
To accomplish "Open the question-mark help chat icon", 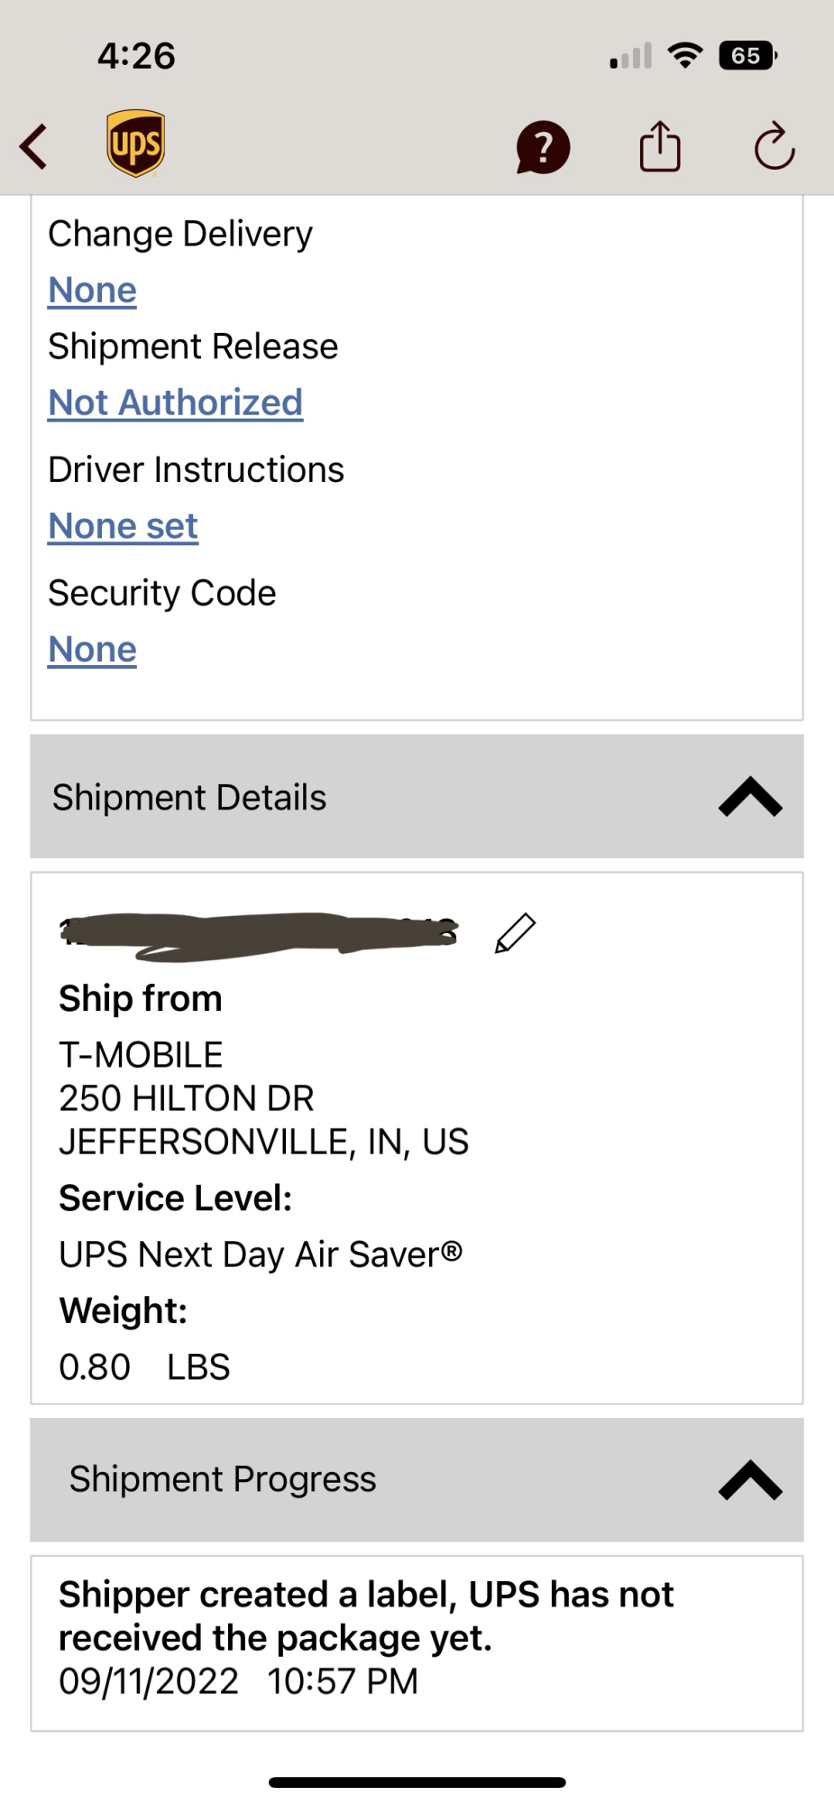I will click(543, 147).
